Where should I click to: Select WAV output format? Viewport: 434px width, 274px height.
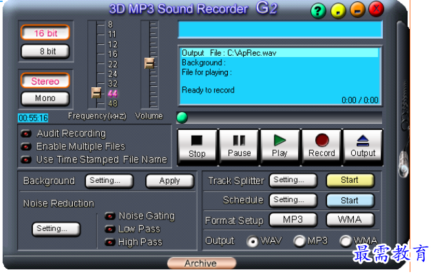pos(252,241)
